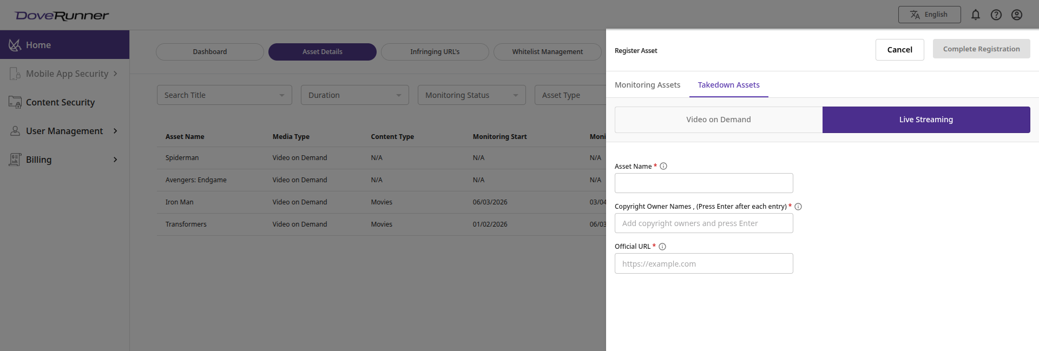
Task: Click the translate icon in the language button
Action: pos(915,15)
